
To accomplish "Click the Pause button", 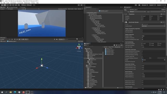I will click(x=82, y=5).
